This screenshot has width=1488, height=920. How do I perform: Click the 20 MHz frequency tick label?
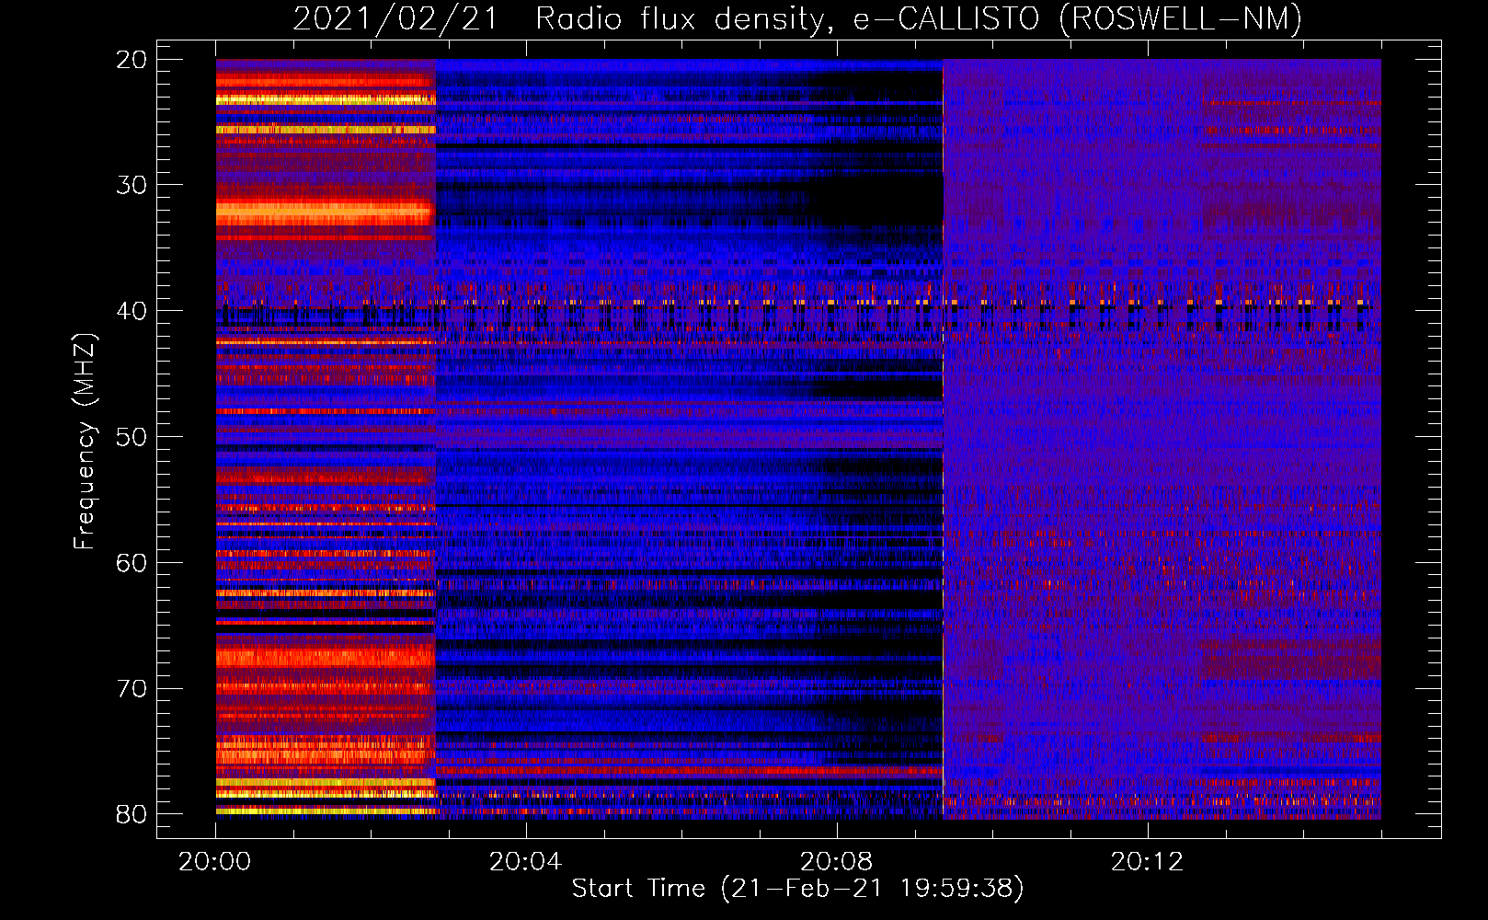click(132, 60)
